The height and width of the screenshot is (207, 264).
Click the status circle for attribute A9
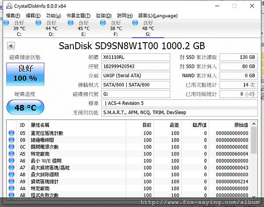(11, 181)
